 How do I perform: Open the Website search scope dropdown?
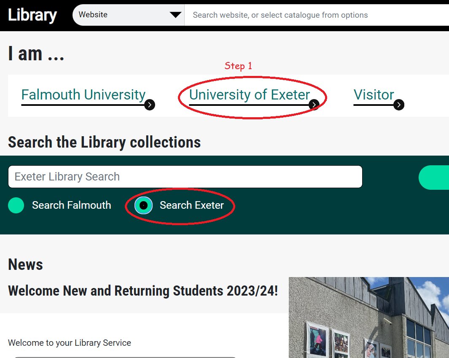(x=128, y=15)
